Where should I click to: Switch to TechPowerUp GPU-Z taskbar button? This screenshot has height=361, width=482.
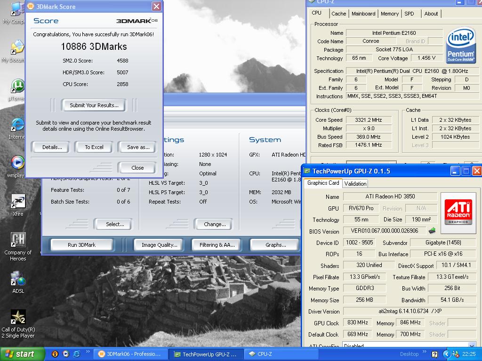[x=206, y=354]
